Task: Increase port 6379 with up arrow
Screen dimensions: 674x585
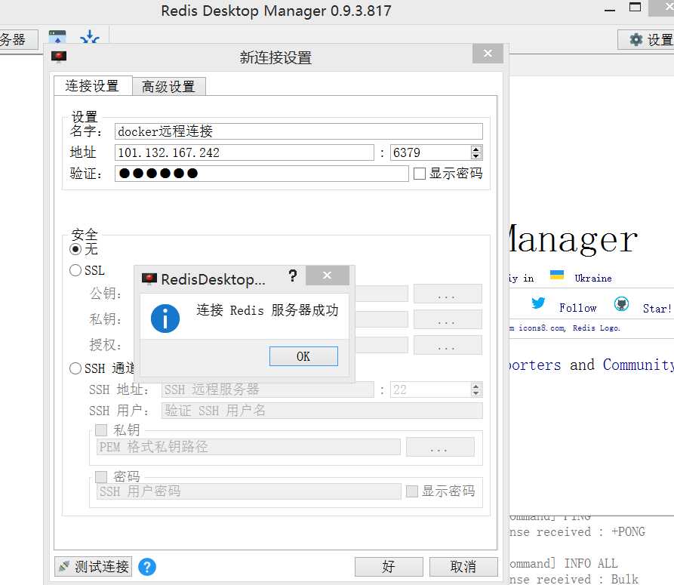Action: pos(475,149)
